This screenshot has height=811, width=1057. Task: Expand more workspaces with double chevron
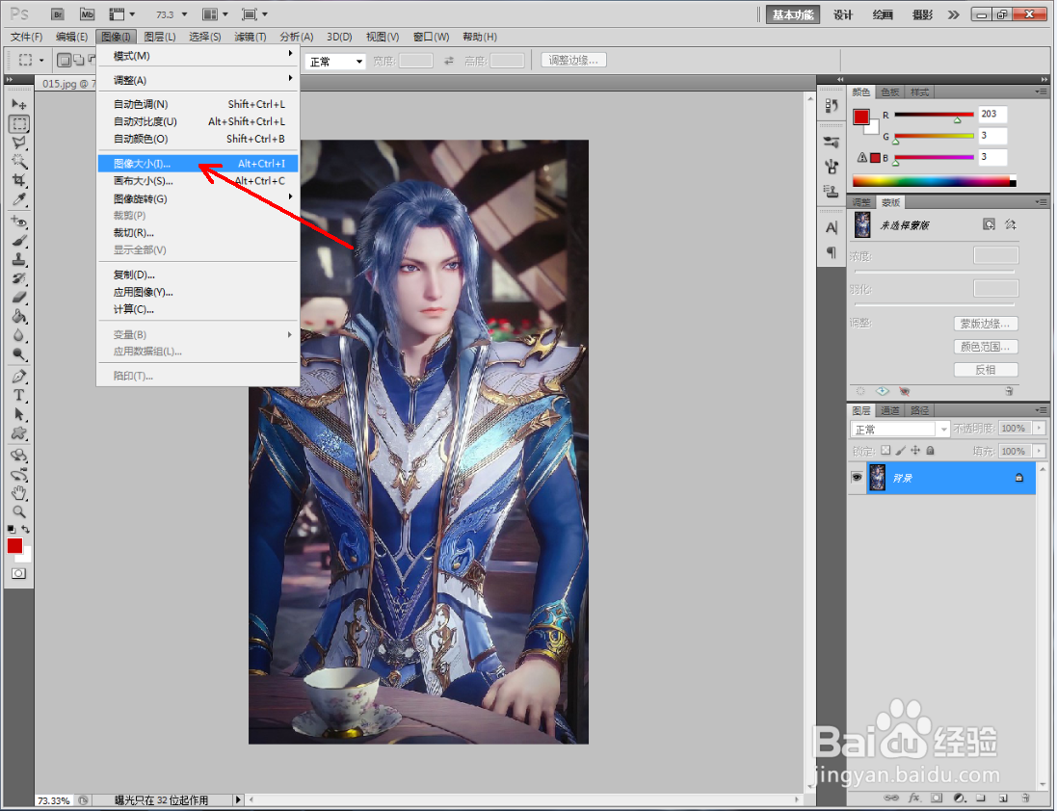(953, 14)
